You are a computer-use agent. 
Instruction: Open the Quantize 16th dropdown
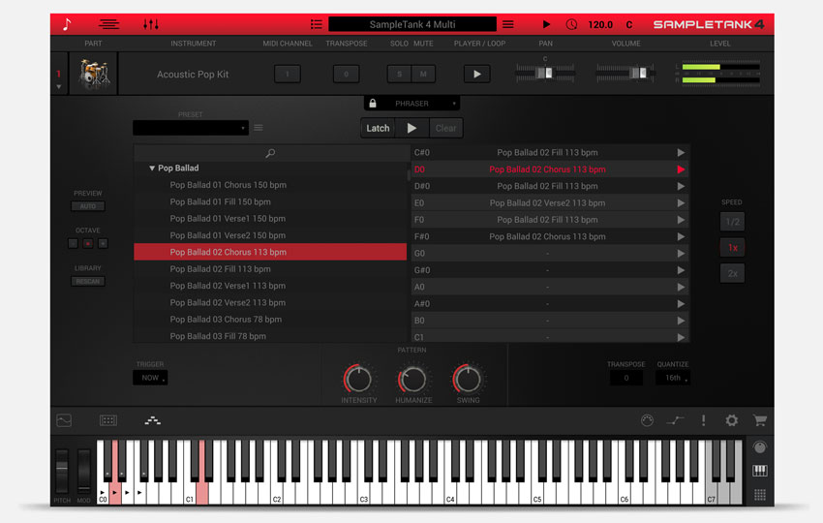click(x=673, y=379)
